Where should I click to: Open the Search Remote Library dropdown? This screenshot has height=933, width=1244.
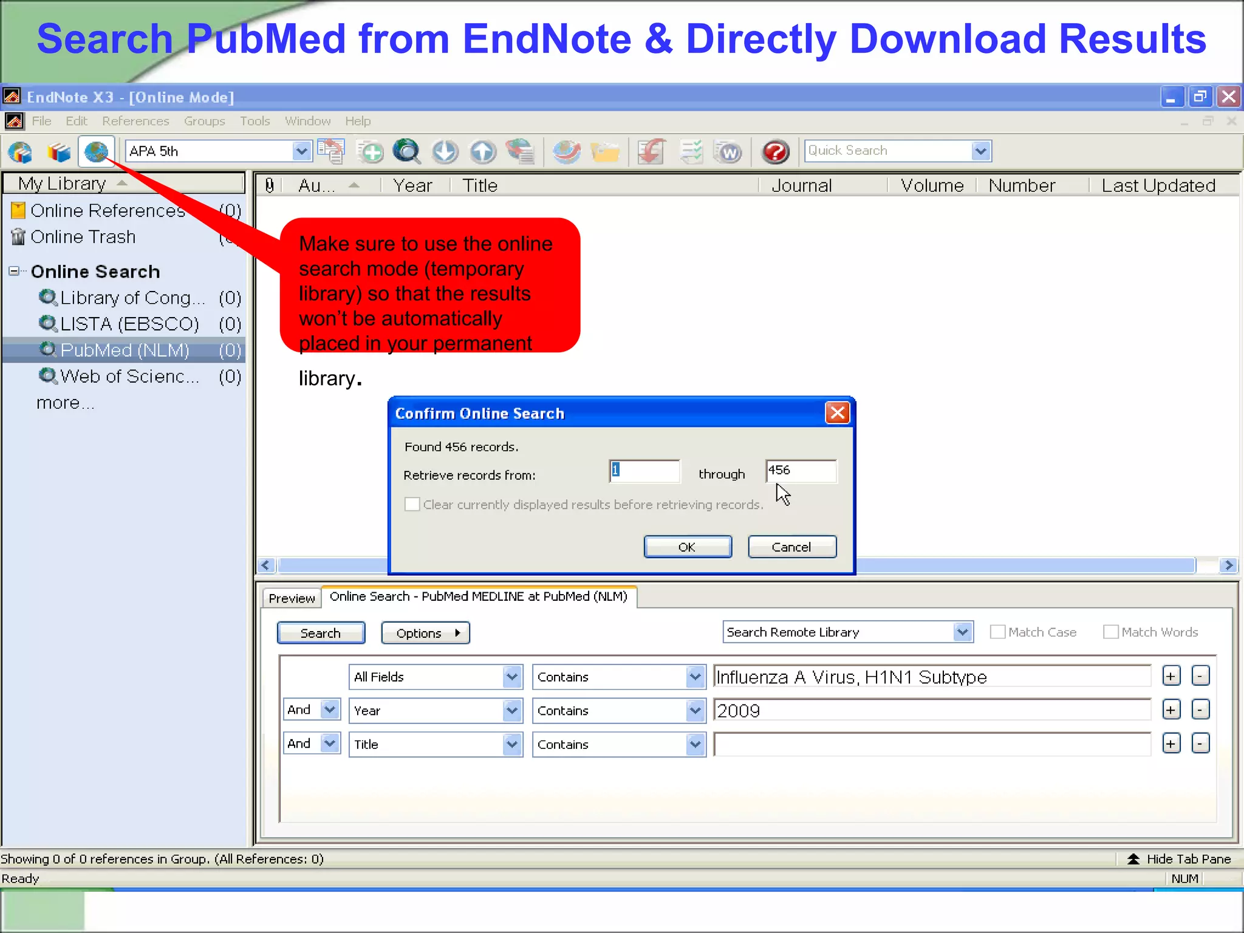[x=962, y=632]
